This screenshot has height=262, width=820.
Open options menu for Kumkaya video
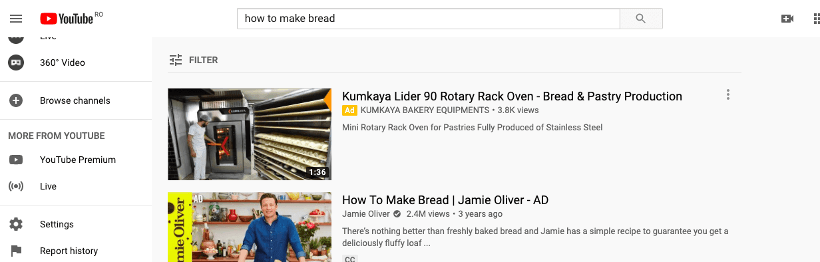[x=728, y=95]
